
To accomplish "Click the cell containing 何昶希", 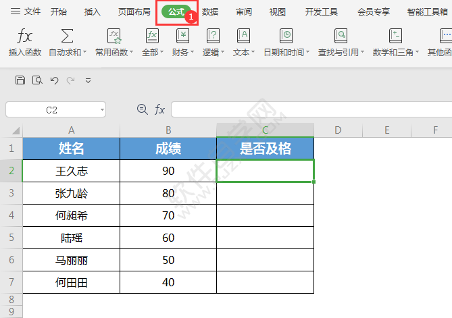I will pyautogui.click(x=71, y=215).
